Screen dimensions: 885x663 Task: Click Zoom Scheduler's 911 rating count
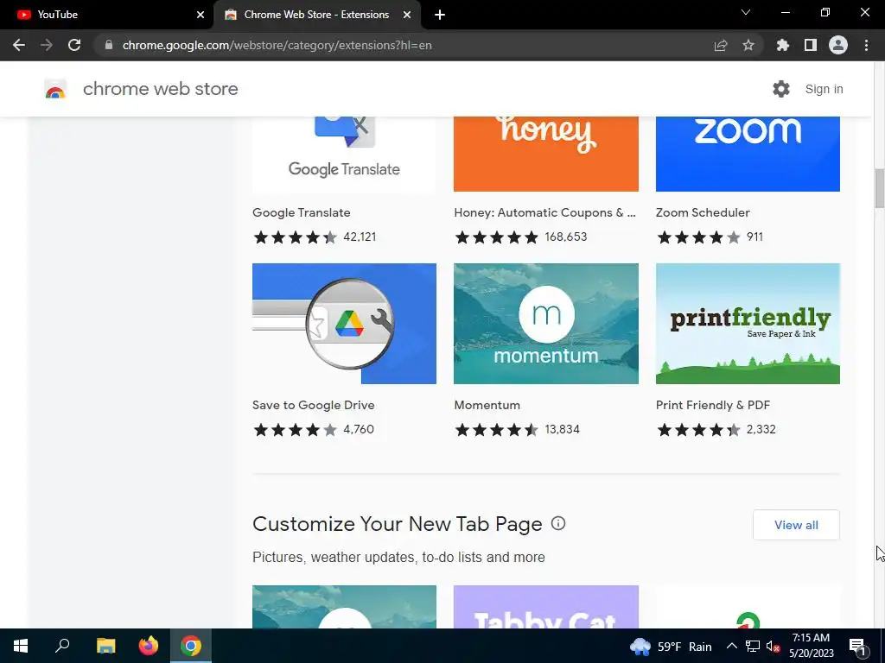pyautogui.click(x=754, y=237)
